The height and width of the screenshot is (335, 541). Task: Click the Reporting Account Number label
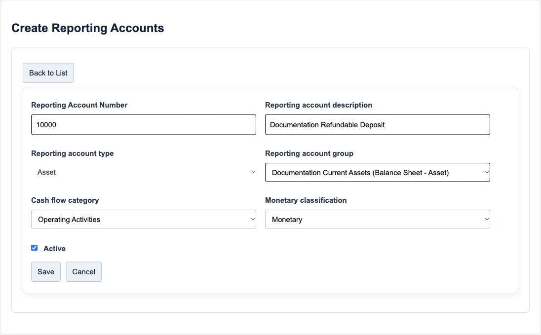(79, 105)
